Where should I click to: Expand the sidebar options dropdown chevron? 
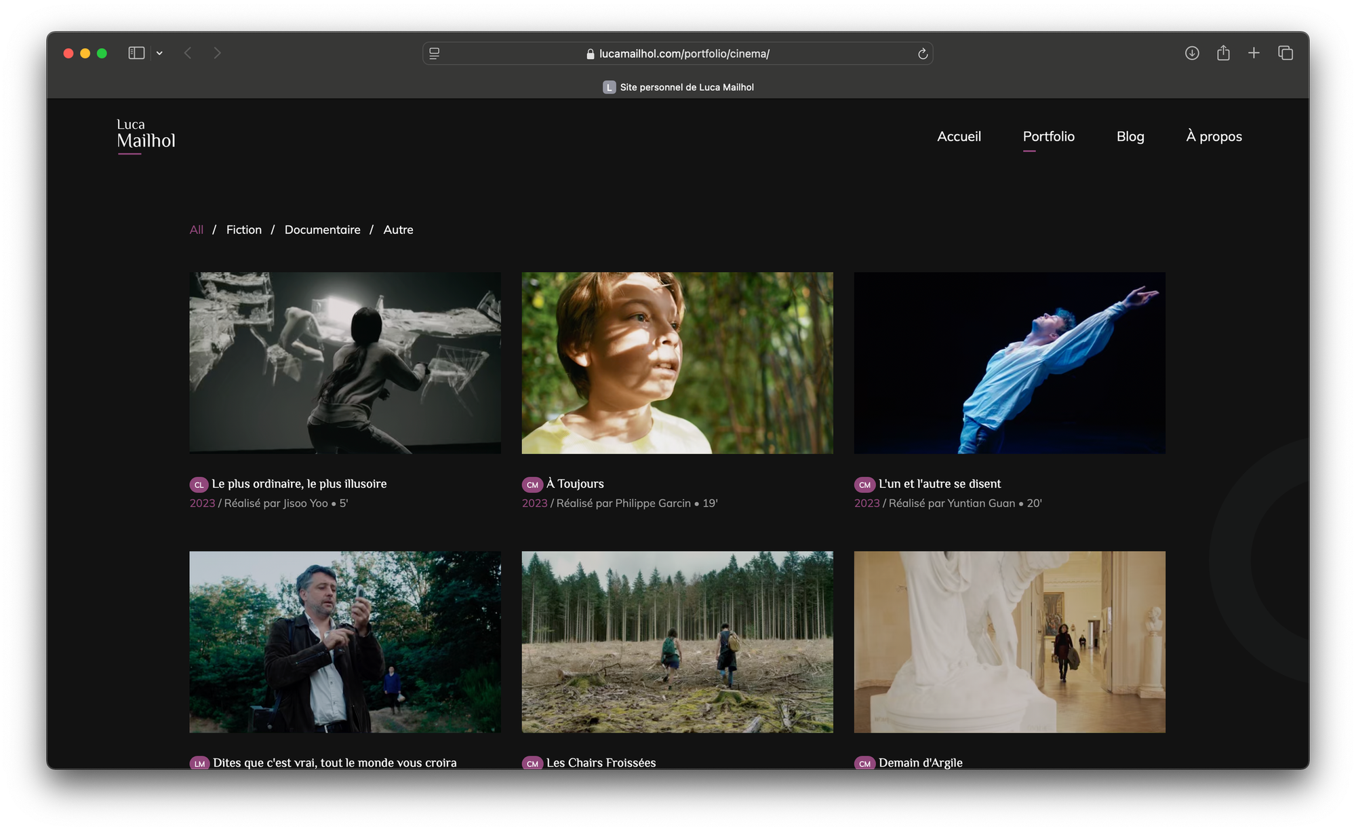(x=159, y=53)
